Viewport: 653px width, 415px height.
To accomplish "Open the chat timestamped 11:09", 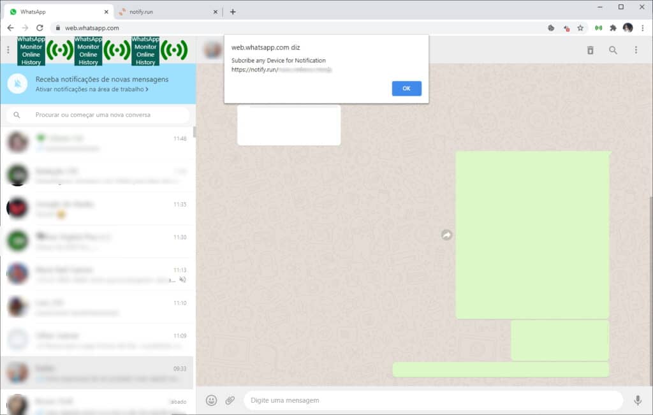I will point(97,340).
